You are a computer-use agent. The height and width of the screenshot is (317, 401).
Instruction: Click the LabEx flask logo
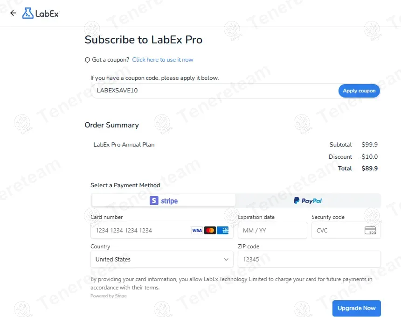[27, 13]
